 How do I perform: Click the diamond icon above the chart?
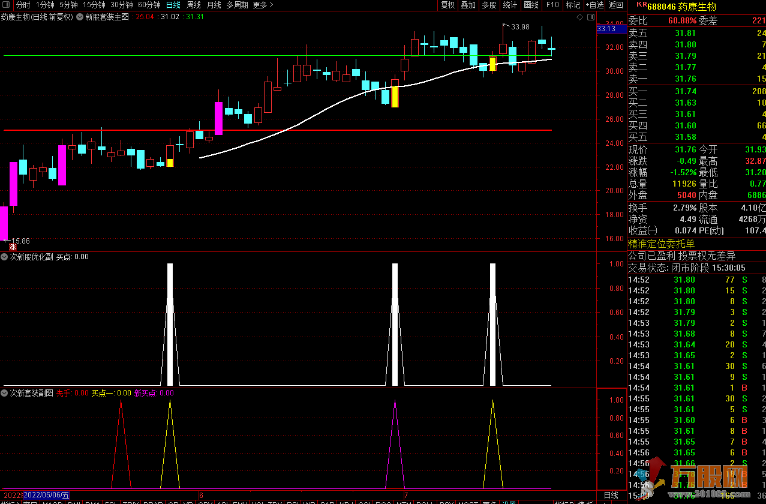(579, 17)
